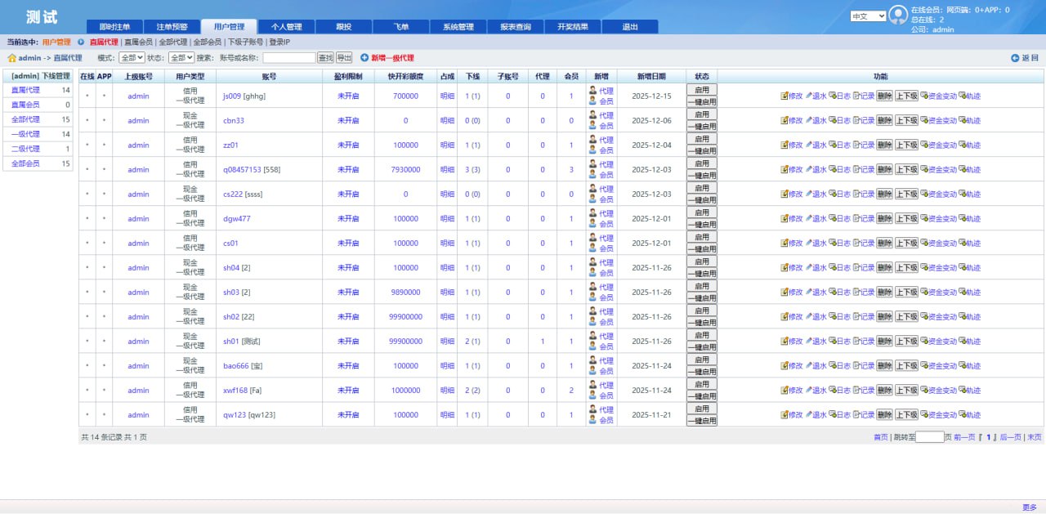Click the 账号或名称 search input field
Image resolution: width=1046 pixels, height=514 pixels.
click(x=289, y=58)
